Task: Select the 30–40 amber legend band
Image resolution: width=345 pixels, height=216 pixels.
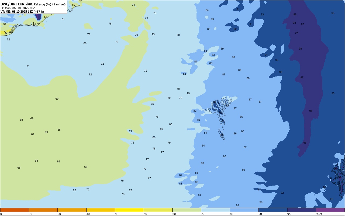Action: (x=101, y=210)
